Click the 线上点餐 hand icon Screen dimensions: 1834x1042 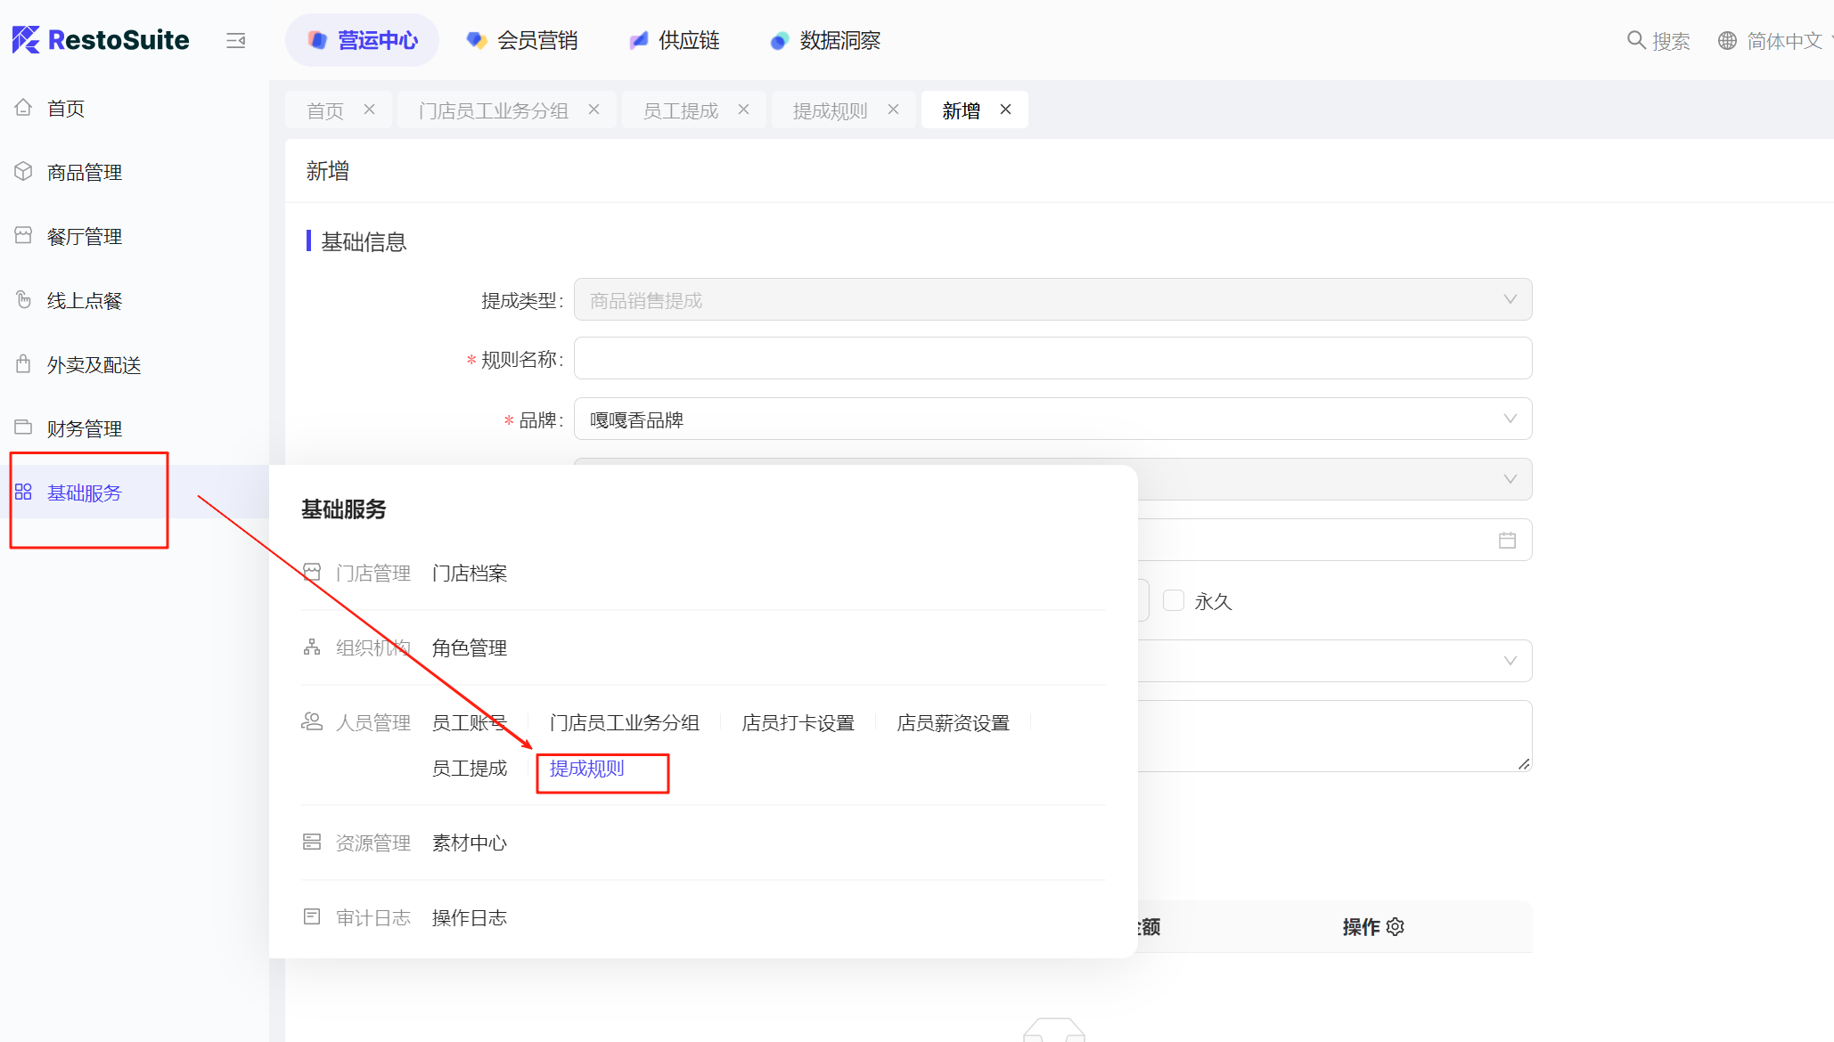click(23, 299)
